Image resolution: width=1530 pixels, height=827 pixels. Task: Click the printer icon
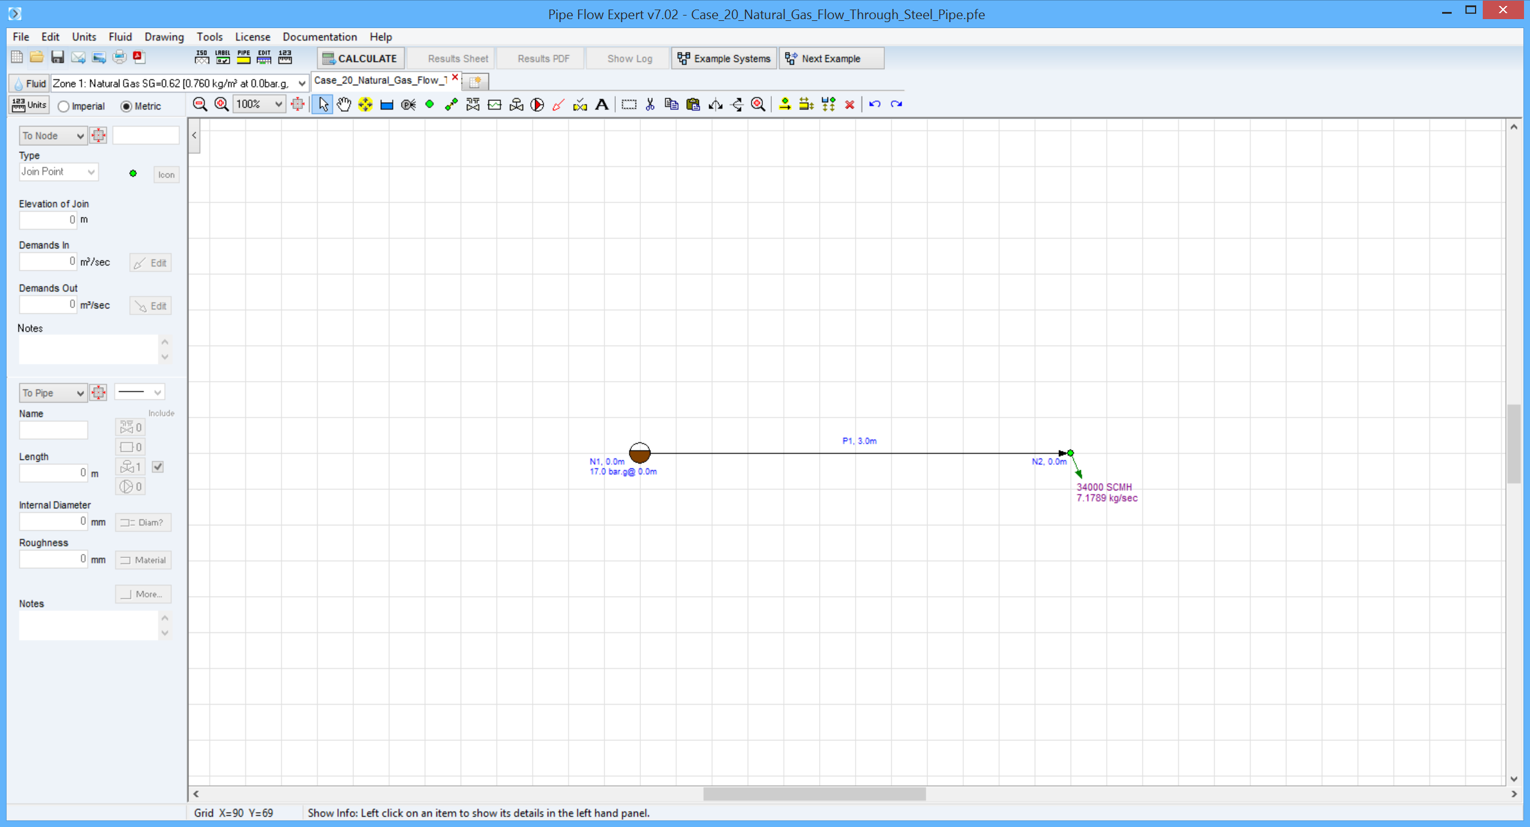point(120,57)
